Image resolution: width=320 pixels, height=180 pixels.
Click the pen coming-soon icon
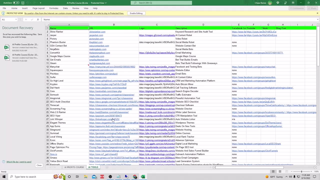click(285, 3)
